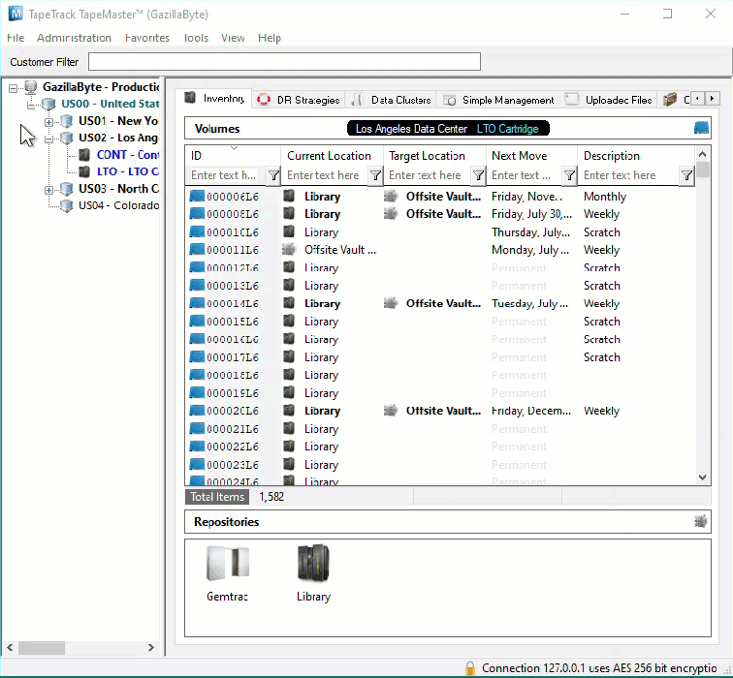The image size is (733, 678).
Task: Open the Library repository icon
Action: [x=313, y=563]
